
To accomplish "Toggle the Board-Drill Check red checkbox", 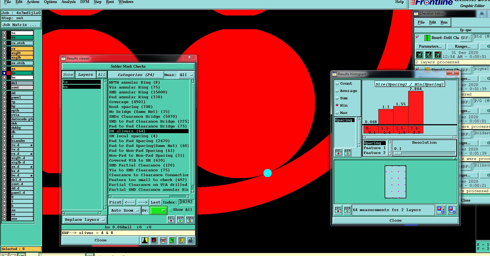I will click(x=418, y=37).
